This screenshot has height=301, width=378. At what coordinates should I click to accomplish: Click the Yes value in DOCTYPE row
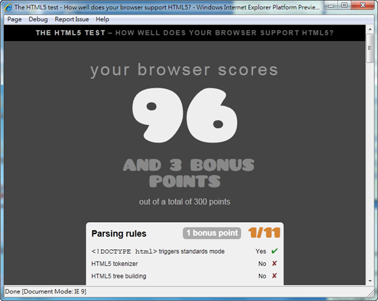coord(261,251)
